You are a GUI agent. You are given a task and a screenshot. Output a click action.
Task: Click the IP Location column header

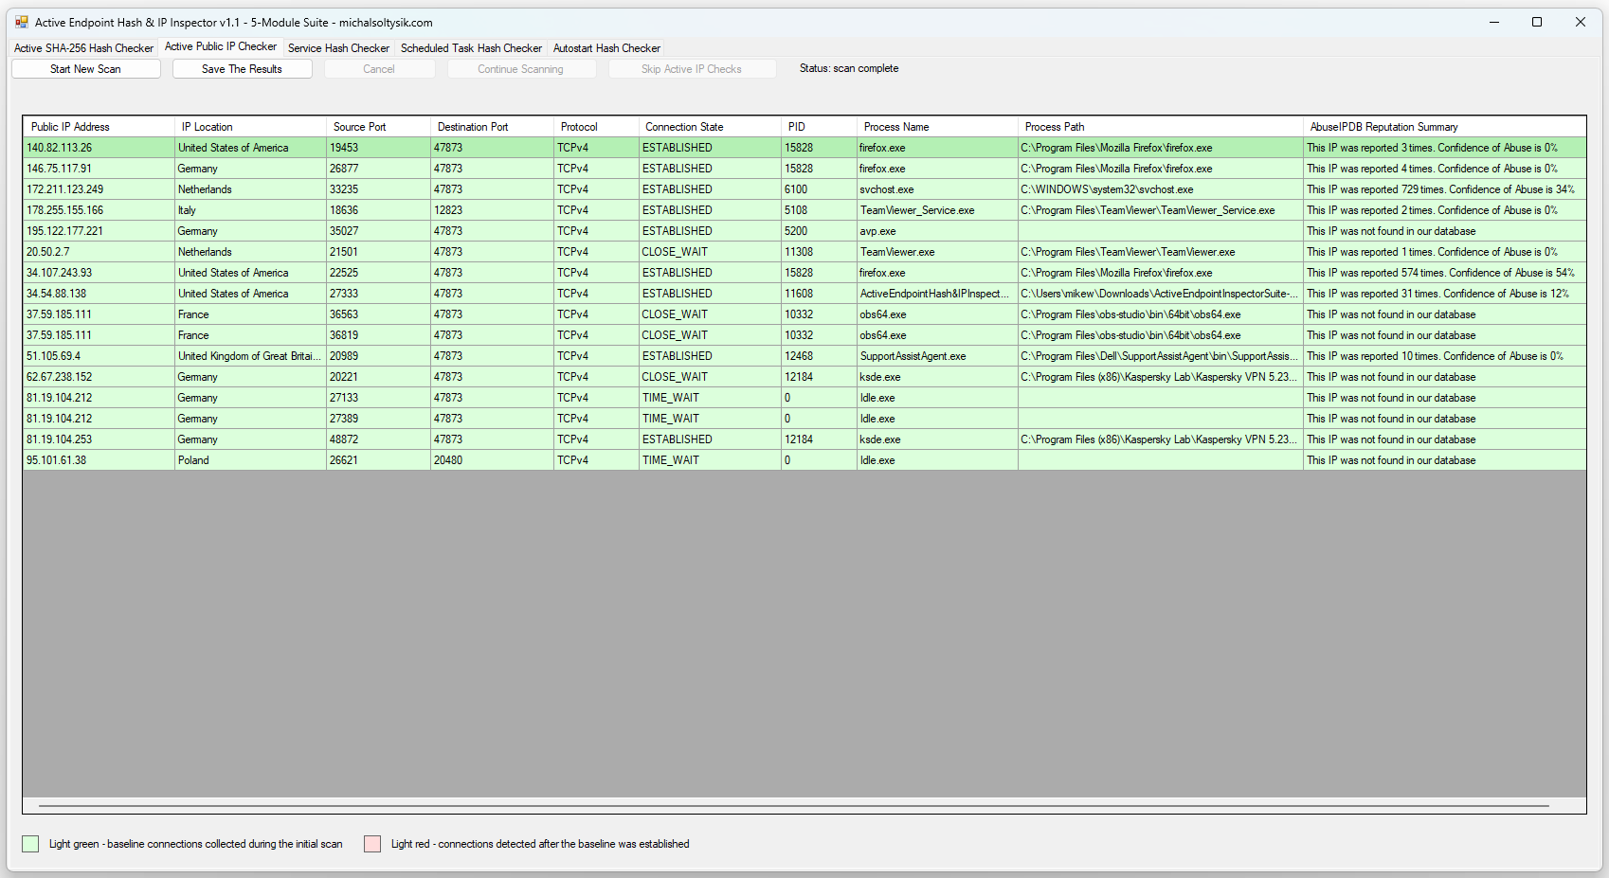pos(207,127)
